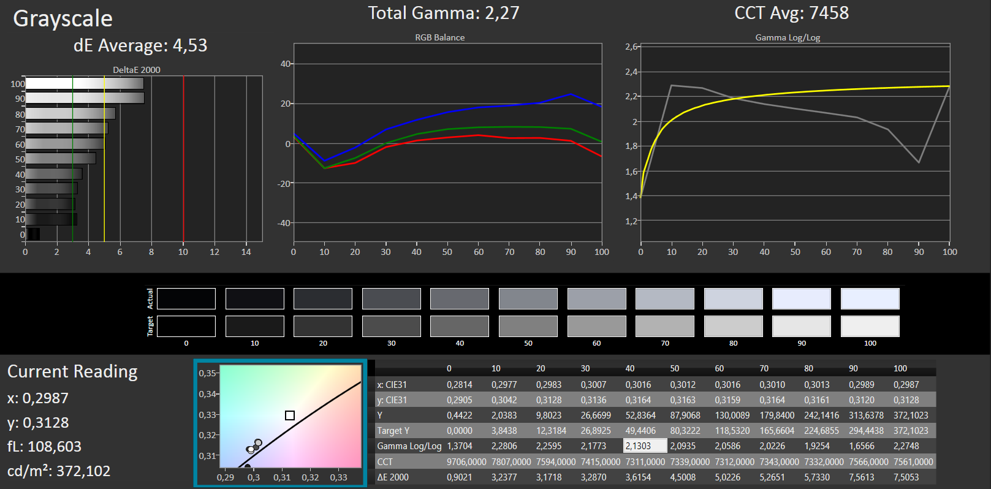Click the highlighted Gamma cell 2,1303
The width and height of the screenshot is (991, 489).
pyautogui.click(x=645, y=446)
